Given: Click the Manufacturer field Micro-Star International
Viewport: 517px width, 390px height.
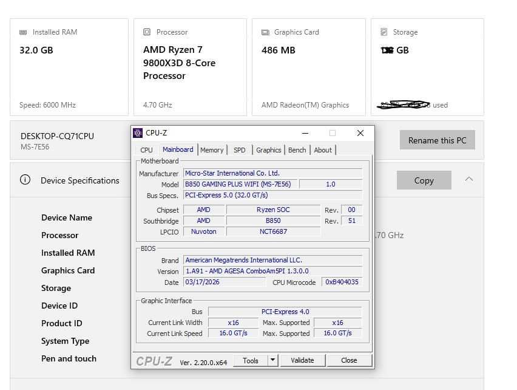Looking at the screenshot, I should (272, 173).
